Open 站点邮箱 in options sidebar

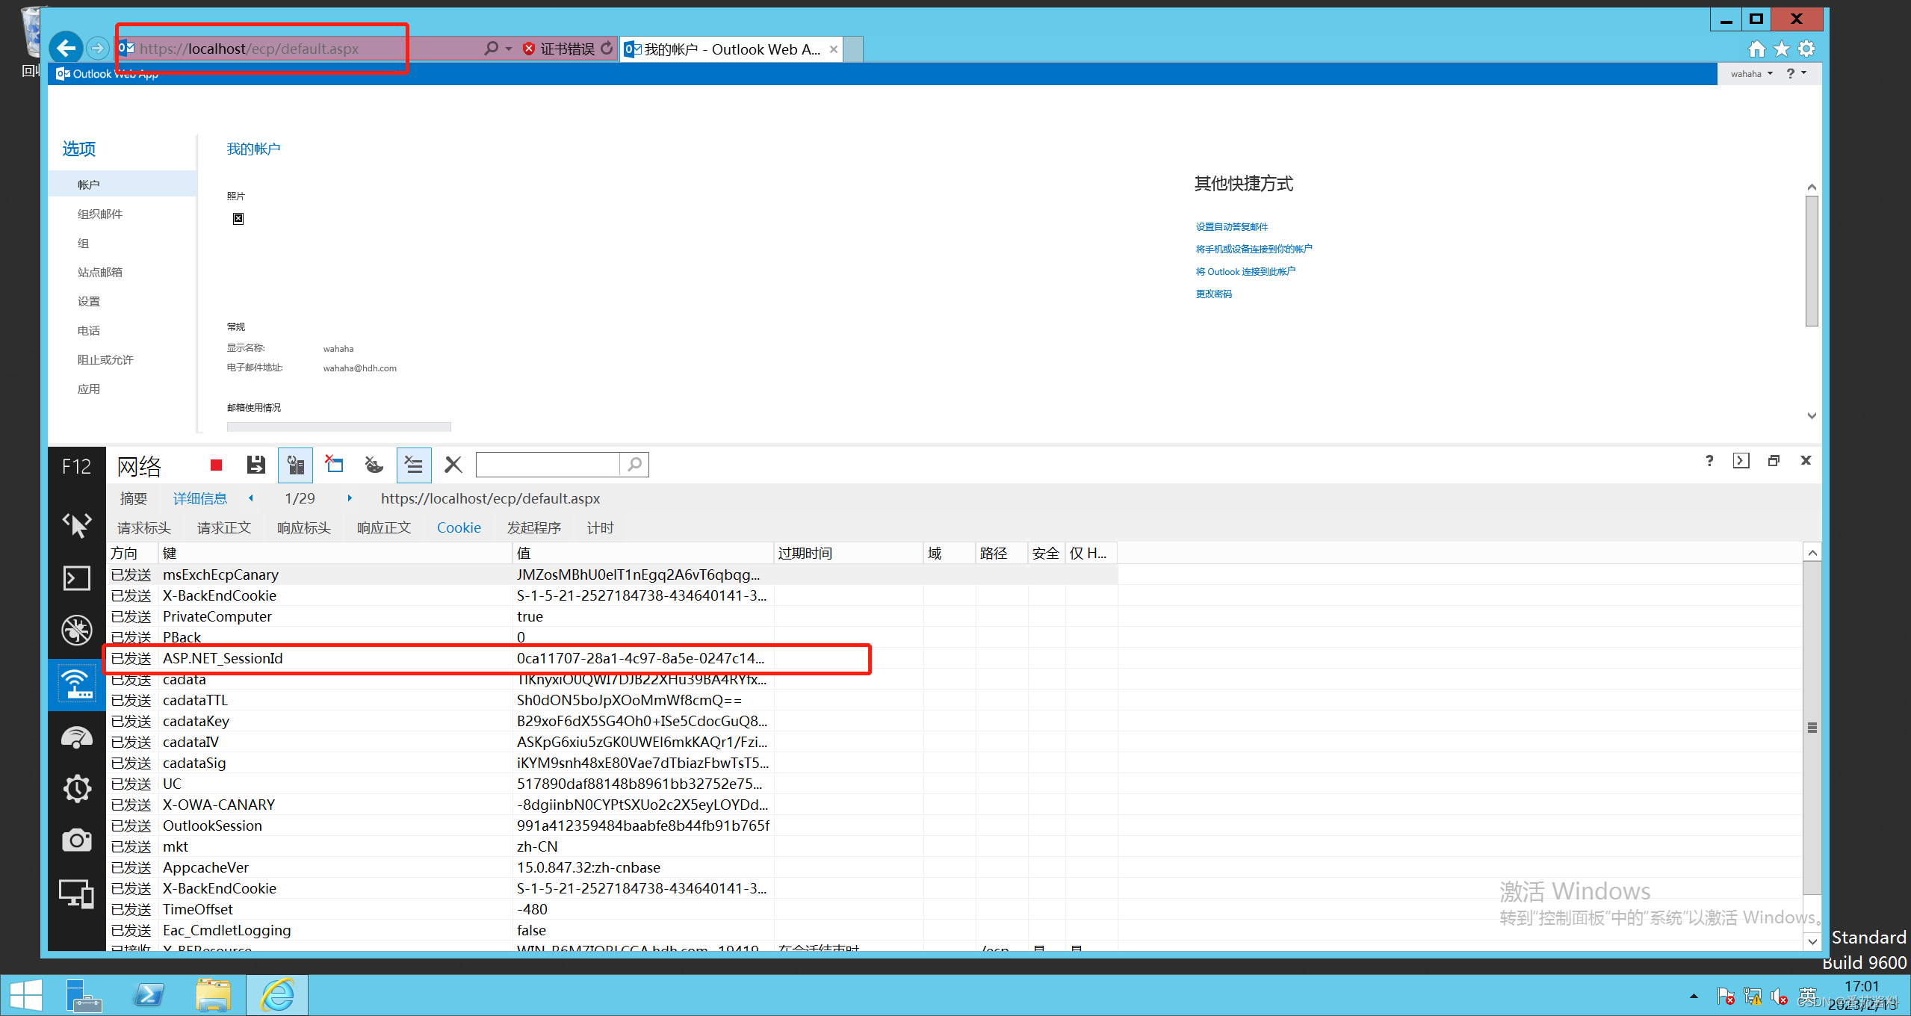coord(100,272)
